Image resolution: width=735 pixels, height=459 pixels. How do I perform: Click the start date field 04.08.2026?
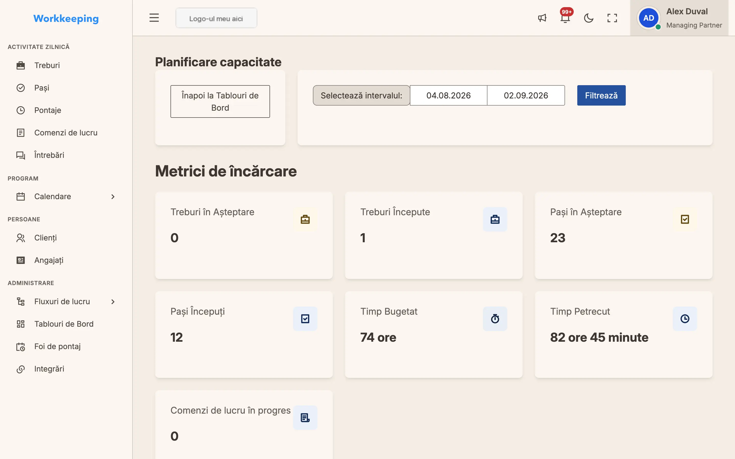pyautogui.click(x=448, y=95)
